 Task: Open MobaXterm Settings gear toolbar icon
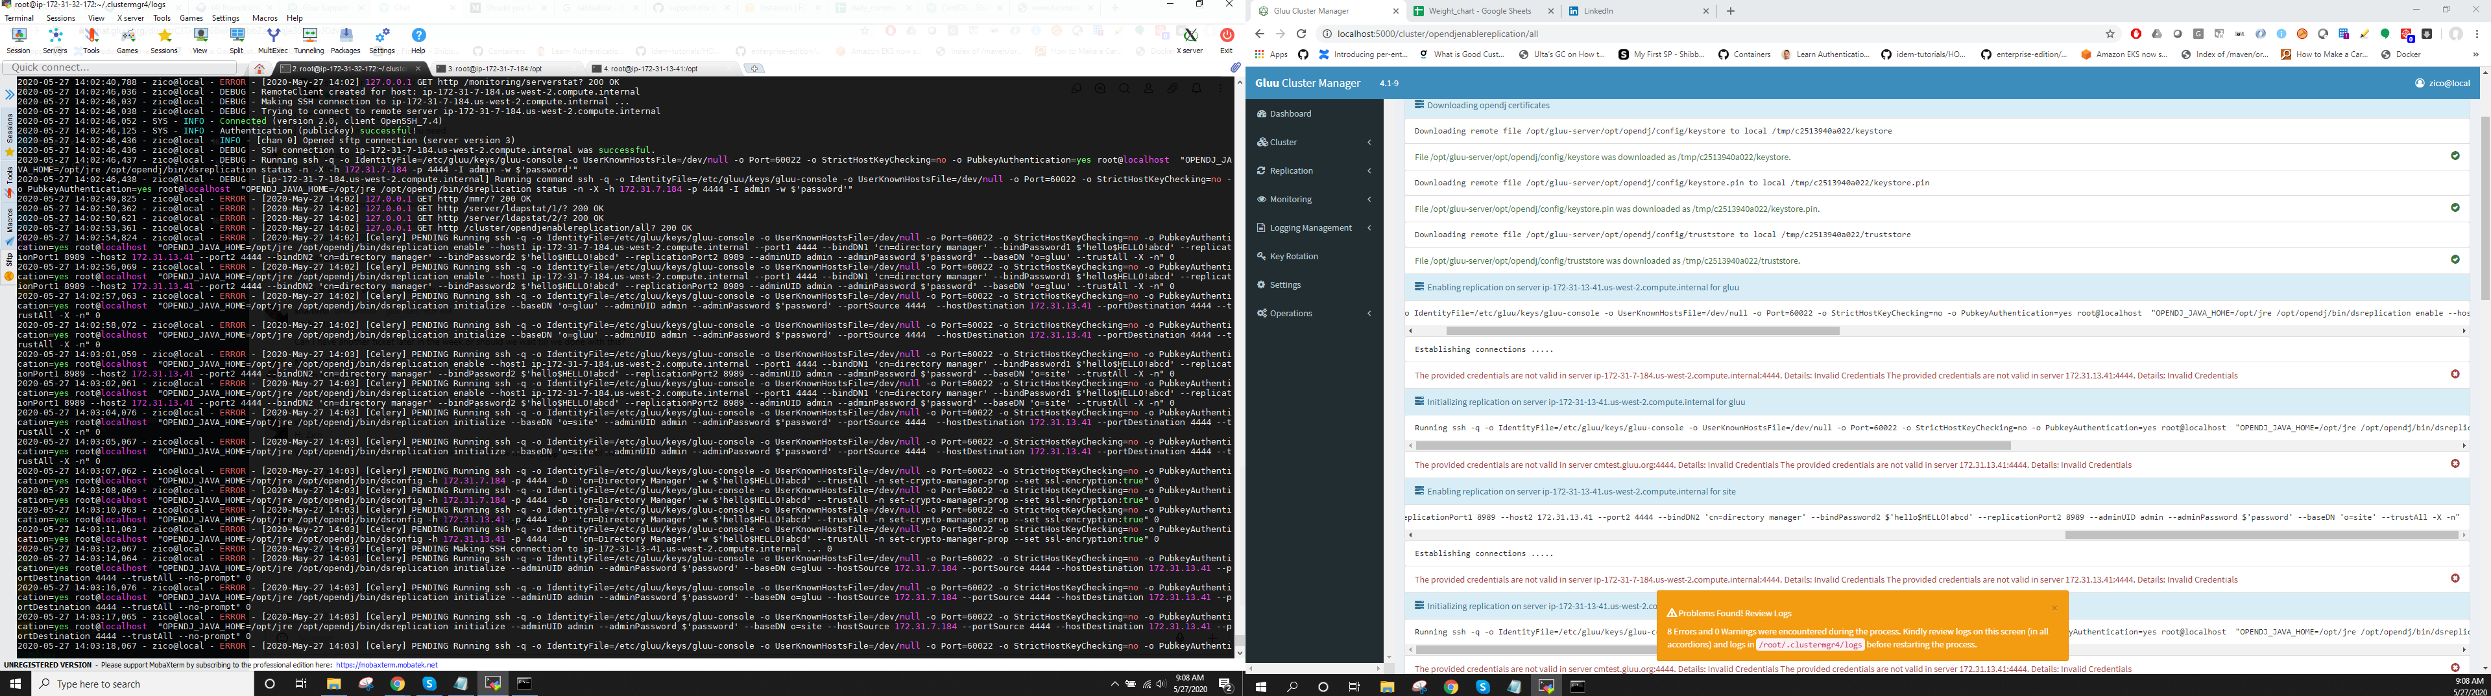(382, 40)
